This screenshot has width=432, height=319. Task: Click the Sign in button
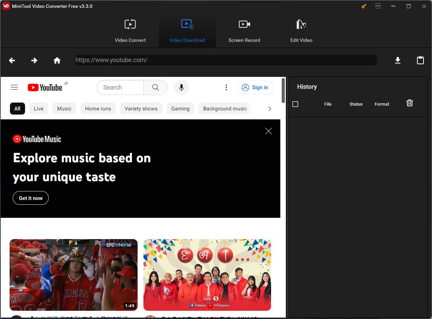click(255, 87)
